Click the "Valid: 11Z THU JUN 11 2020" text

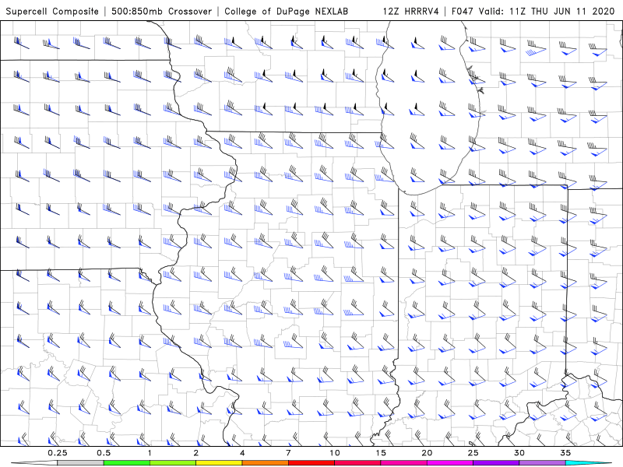click(x=547, y=11)
